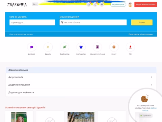Expand the Додати оголошення row chevron
The image size is (162, 122).
pyautogui.click(x=151, y=85)
